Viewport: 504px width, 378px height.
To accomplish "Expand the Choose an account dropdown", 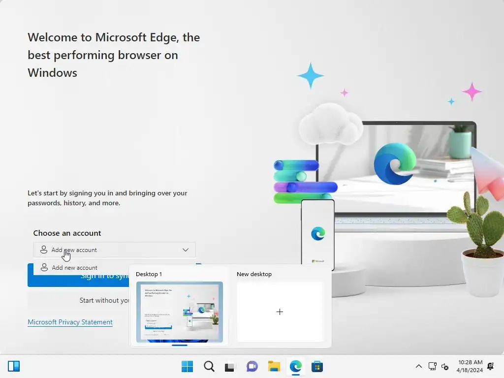I will (x=114, y=250).
